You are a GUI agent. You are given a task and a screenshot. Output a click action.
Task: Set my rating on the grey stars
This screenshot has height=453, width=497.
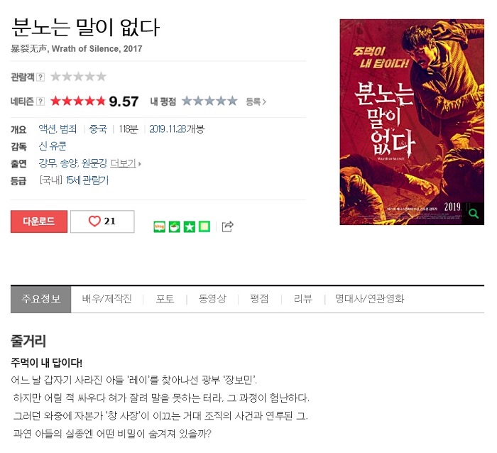tap(209, 101)
